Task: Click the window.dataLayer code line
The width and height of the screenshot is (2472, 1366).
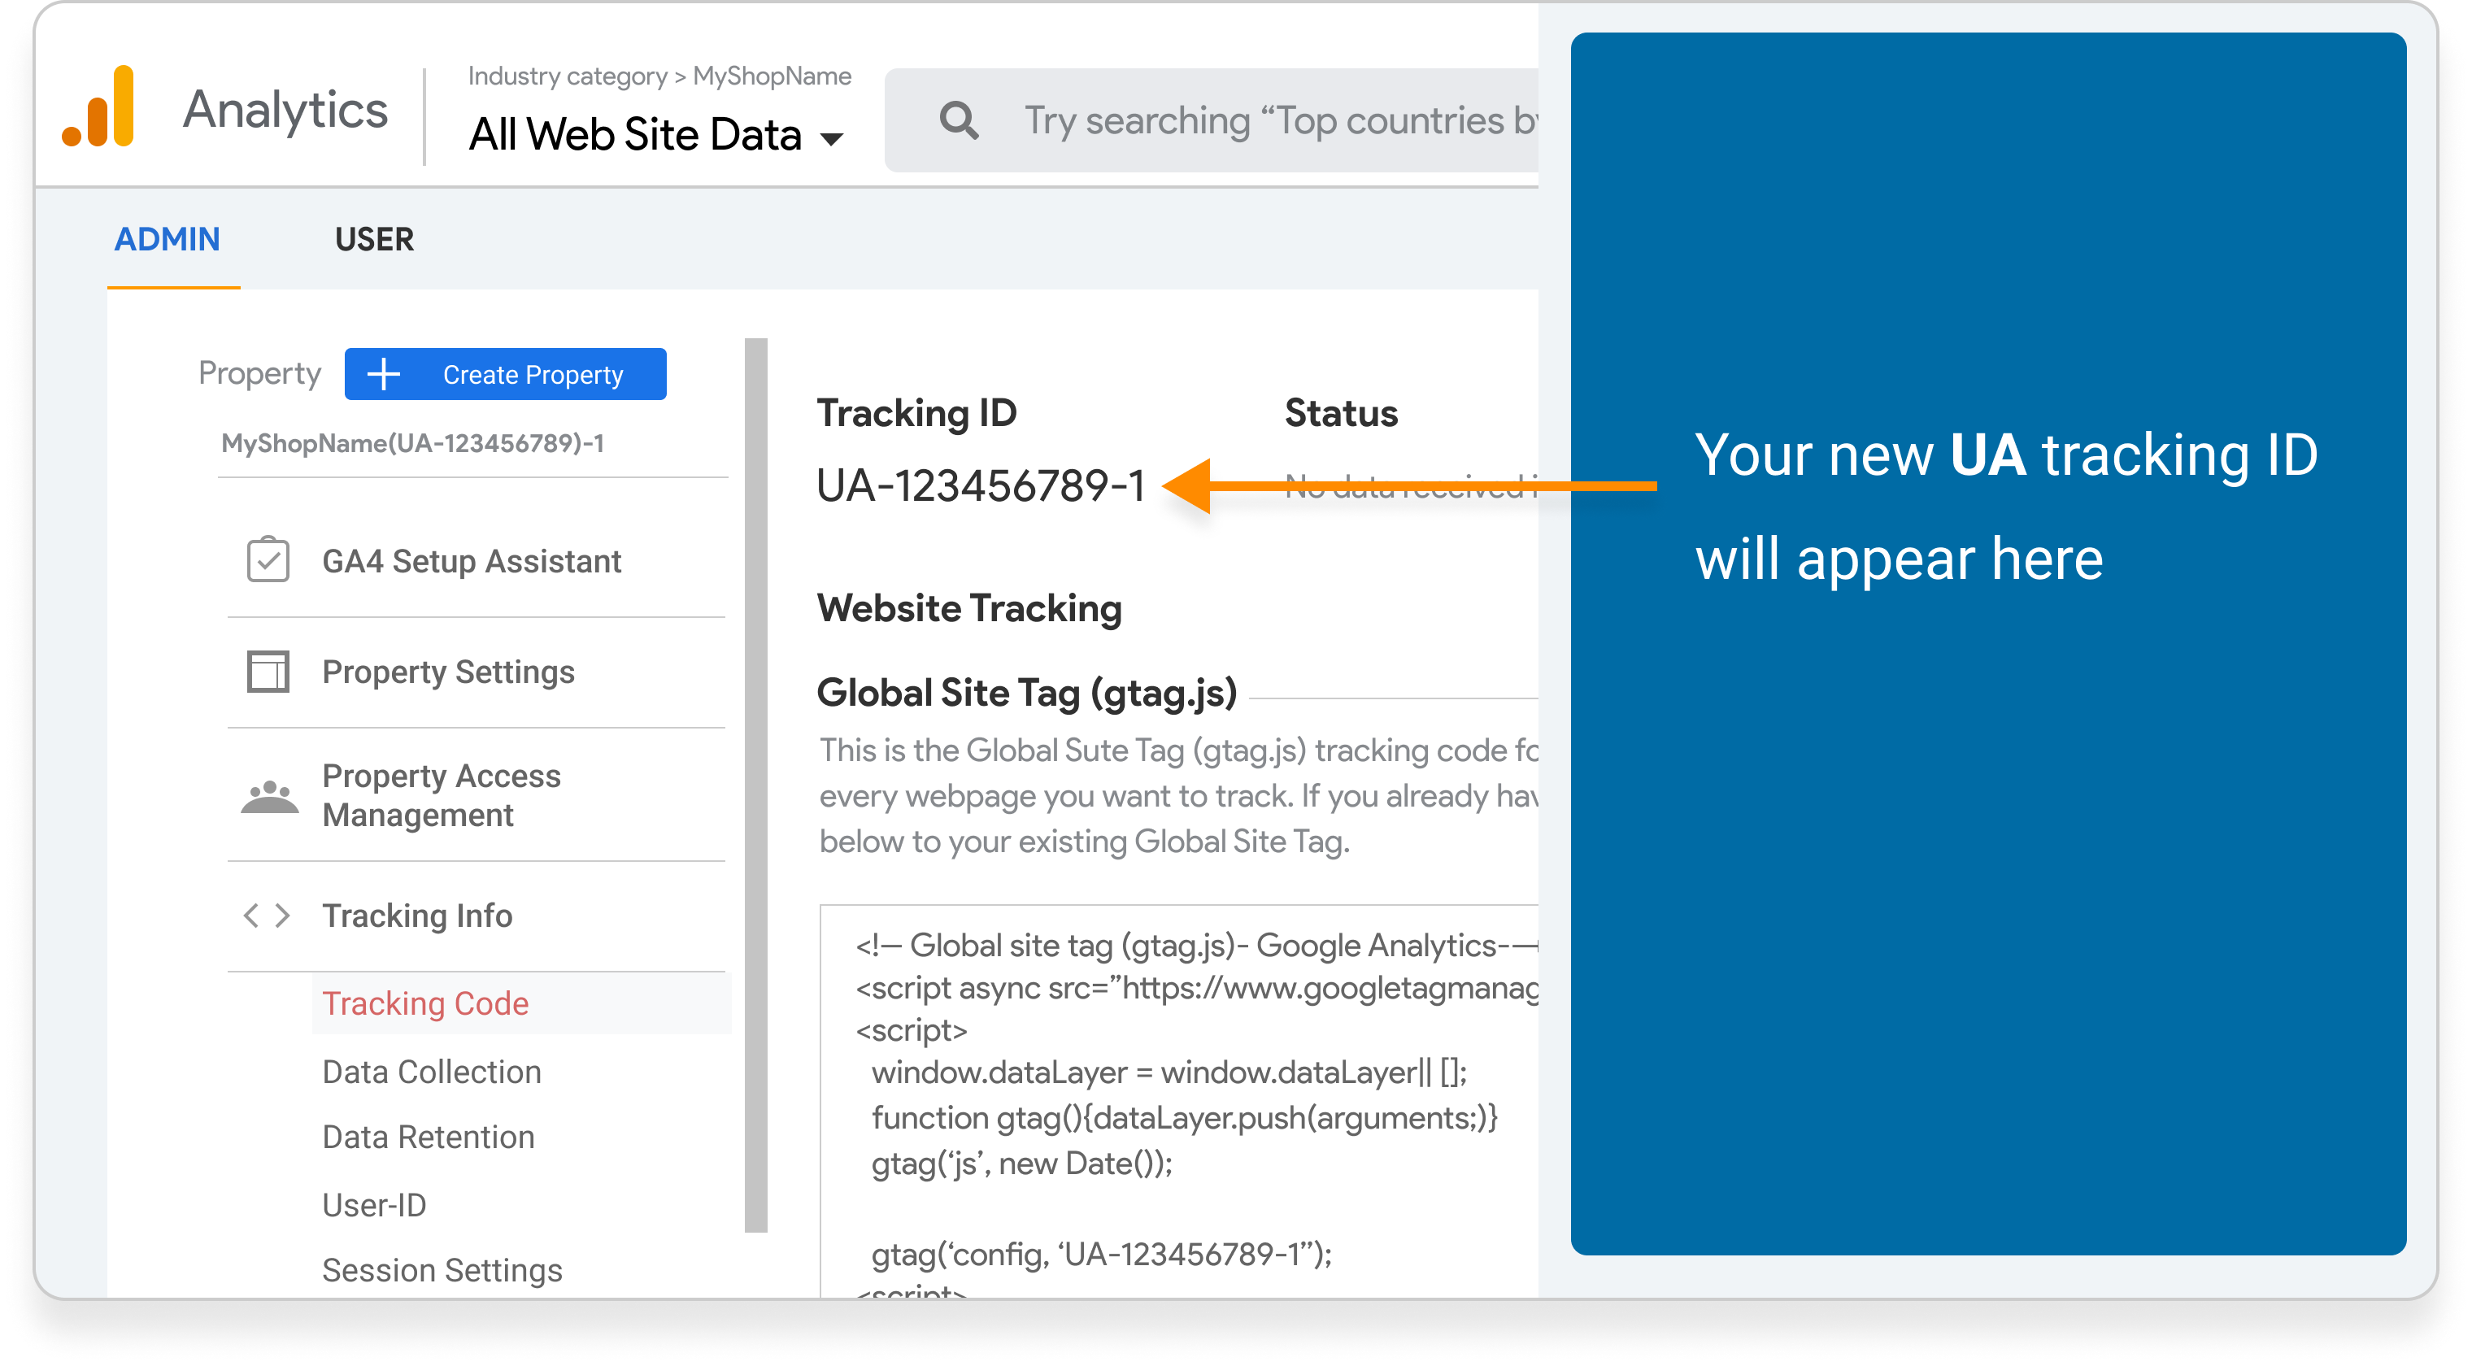Action: pos(1169,1072)
